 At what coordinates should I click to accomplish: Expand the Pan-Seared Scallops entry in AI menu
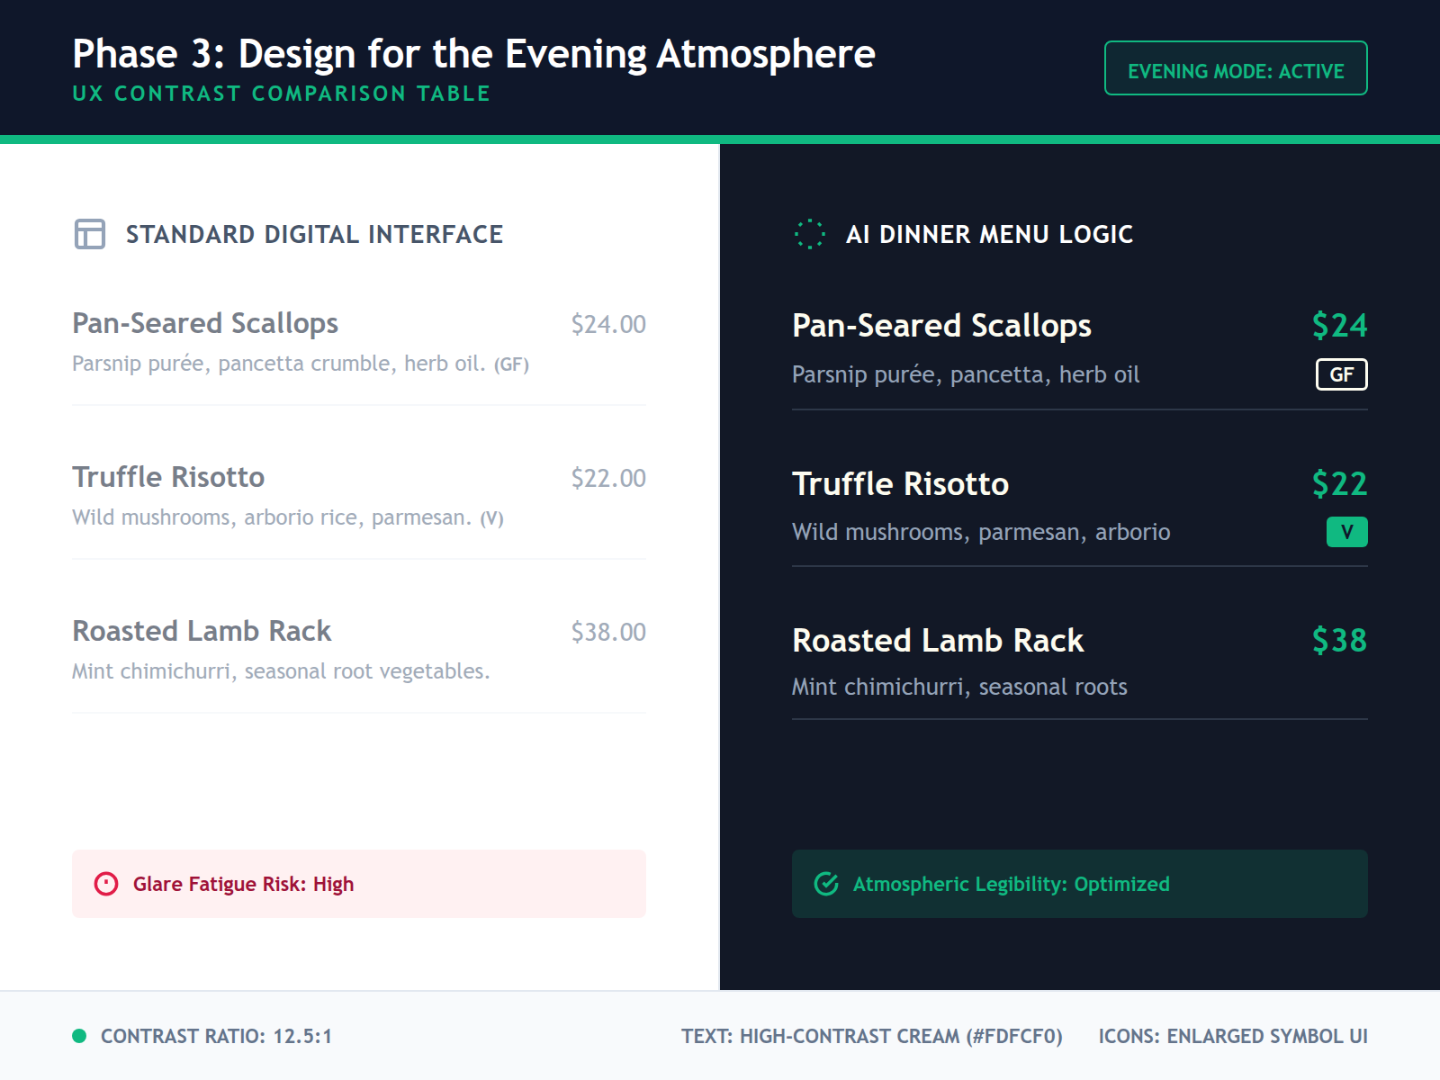(x=941, y=326)
